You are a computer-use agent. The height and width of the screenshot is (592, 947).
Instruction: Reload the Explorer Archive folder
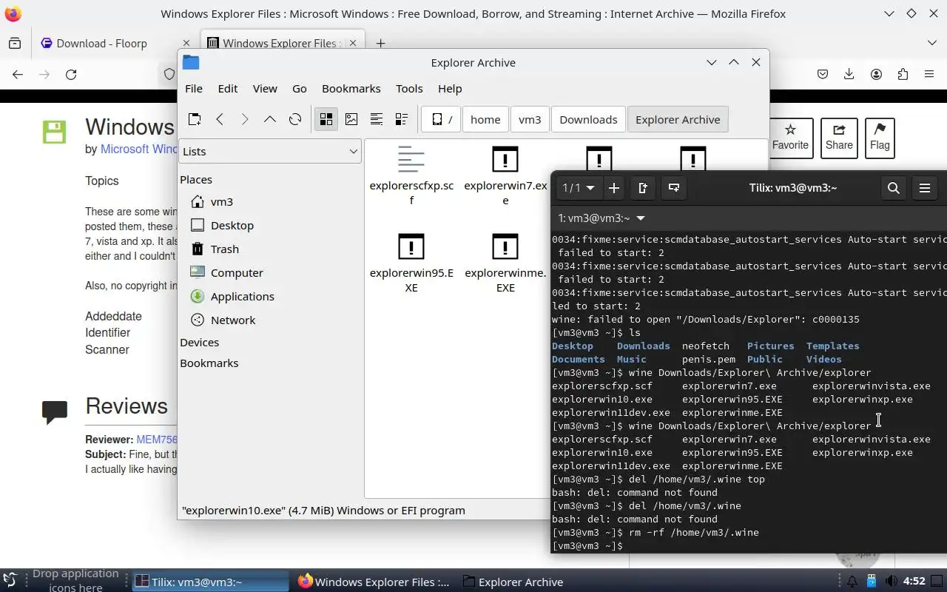pyautogui.click(x=295, y=119)
